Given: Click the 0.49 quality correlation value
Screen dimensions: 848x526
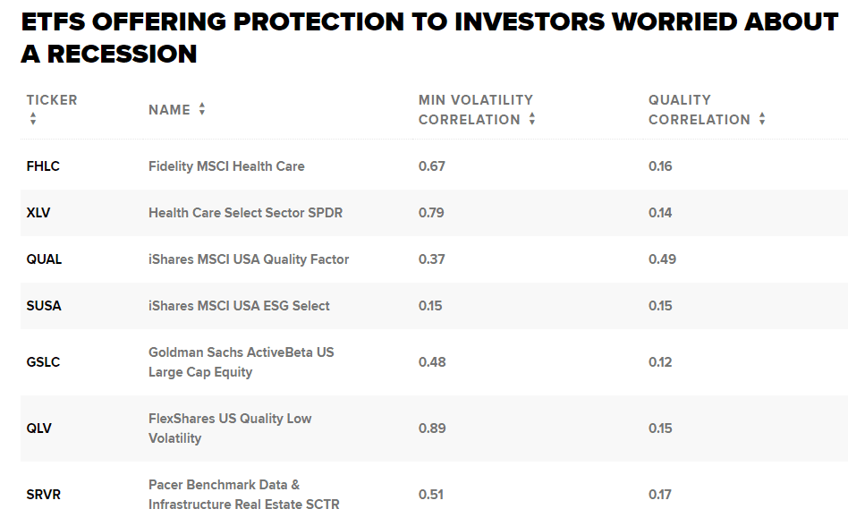Looking at the screenshot, I should pos(662,259).
